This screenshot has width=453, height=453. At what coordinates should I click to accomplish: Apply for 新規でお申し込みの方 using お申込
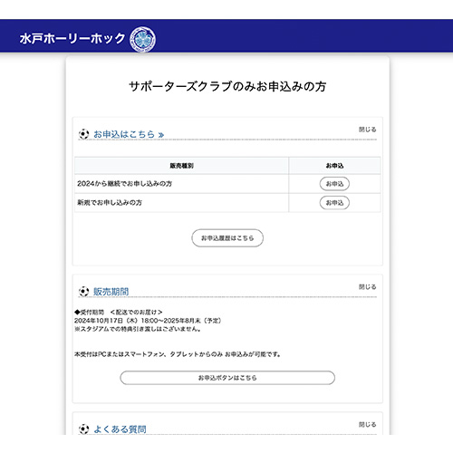coord(334,203)
